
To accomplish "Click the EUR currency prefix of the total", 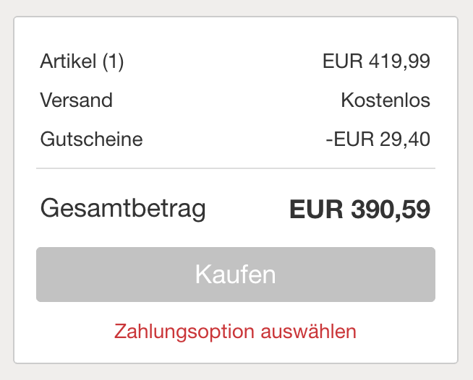I will 316,209.
